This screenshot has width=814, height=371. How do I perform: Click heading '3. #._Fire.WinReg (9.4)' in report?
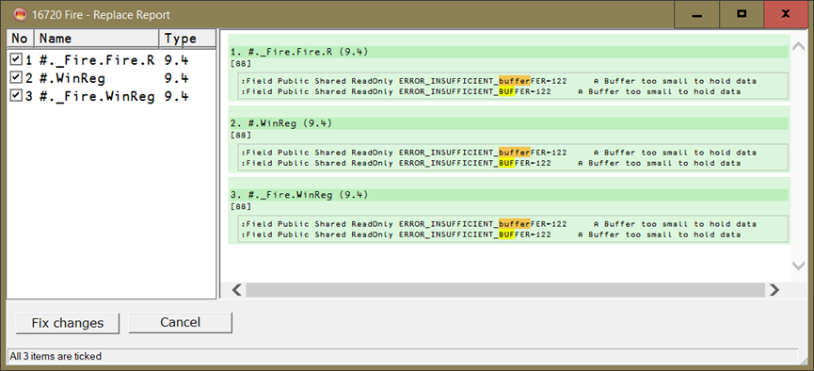pyautogui.click(x=299, y=195)
